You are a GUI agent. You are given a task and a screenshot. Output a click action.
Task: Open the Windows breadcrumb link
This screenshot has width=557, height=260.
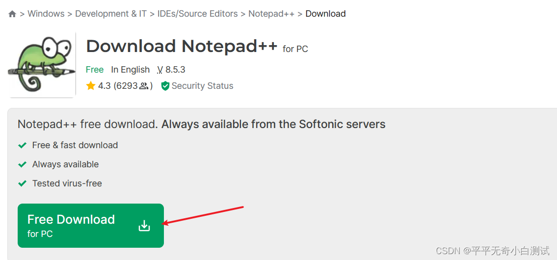(x=46, y=14)
